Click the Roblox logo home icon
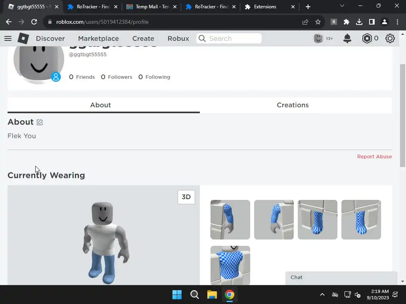The image size is (406, 304). (23, 38)
